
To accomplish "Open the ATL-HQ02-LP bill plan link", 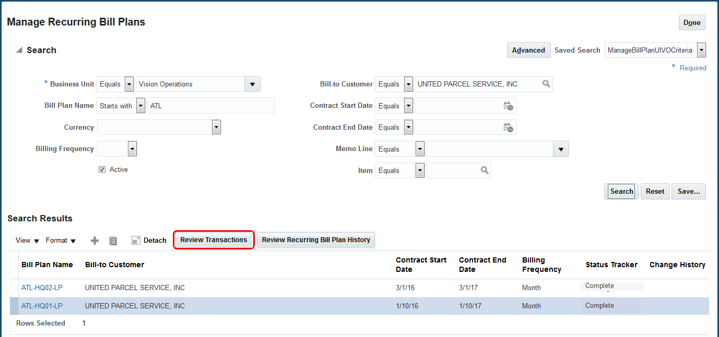I will [x=42, y=288].
